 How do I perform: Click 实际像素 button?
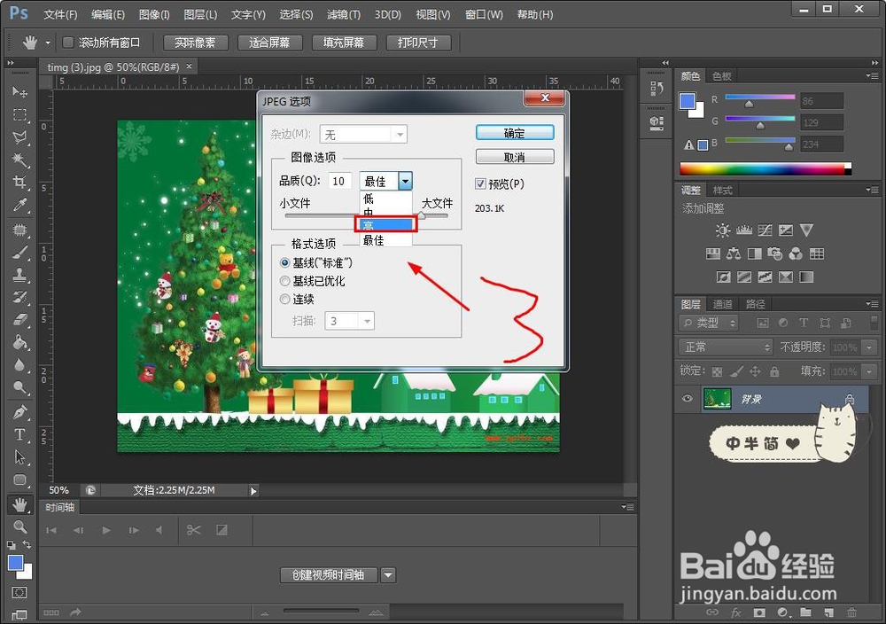(x=196, y=43)
